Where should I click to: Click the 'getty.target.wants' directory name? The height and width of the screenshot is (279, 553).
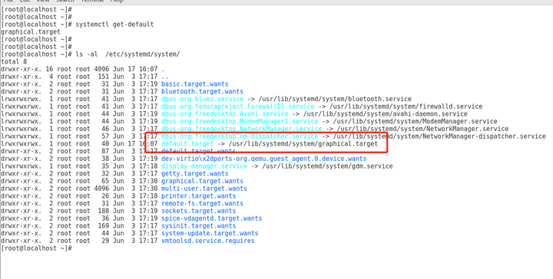click(x=194, y=173)
